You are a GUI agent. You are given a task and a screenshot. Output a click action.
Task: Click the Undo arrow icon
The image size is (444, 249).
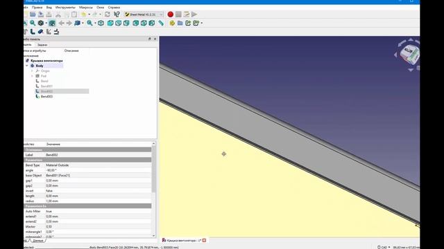[83, 15]
